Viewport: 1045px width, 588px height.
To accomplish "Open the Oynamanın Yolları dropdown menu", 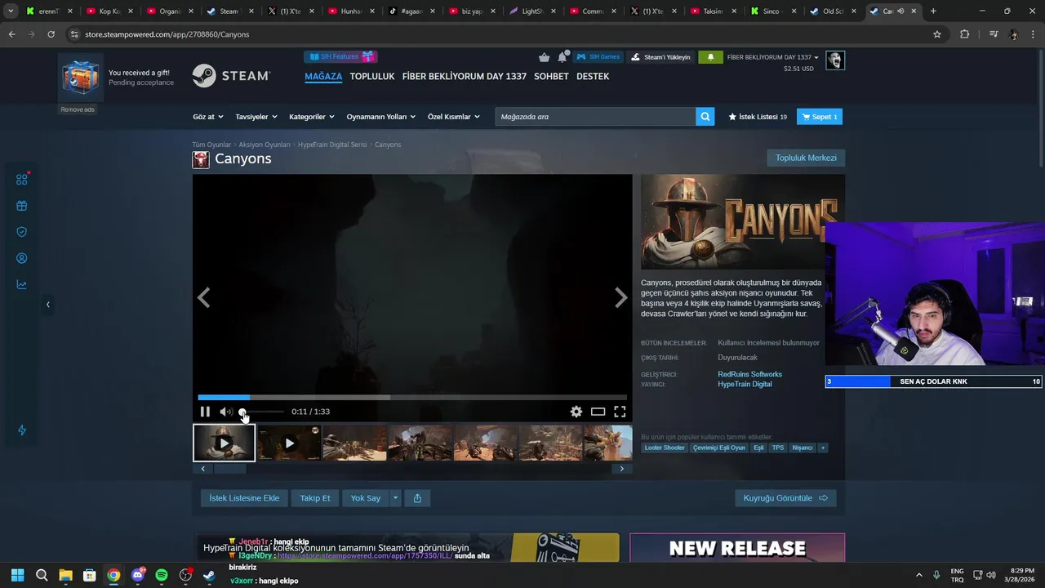I will (381, 117).
